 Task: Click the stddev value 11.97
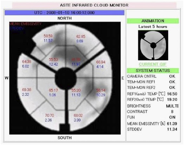(x=76, y=64)
